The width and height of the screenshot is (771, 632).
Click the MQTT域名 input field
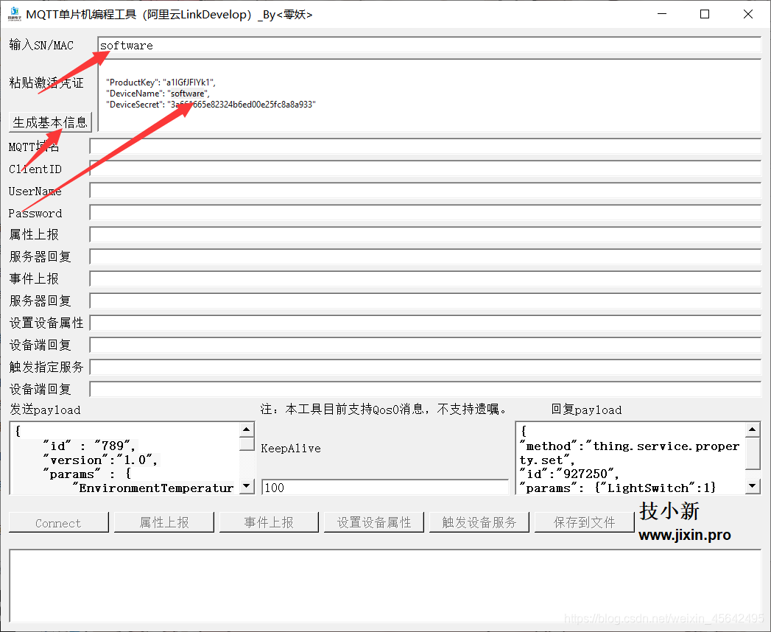[x=426, y=146]
